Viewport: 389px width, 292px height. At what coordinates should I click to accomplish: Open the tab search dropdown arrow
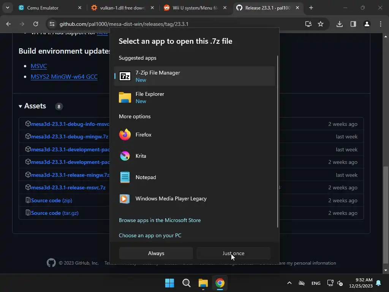point(8,8)
